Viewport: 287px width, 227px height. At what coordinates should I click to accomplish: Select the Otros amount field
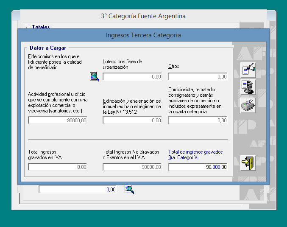point(198,77)
